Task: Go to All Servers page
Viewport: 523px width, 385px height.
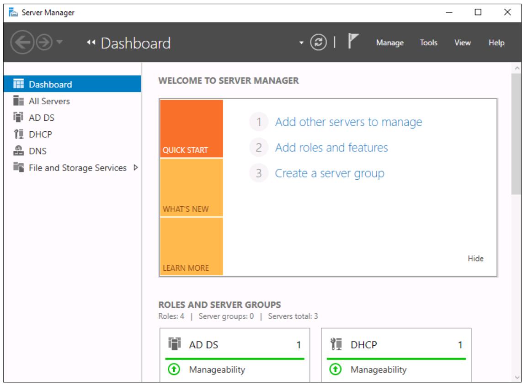Action: coord(49,101)
